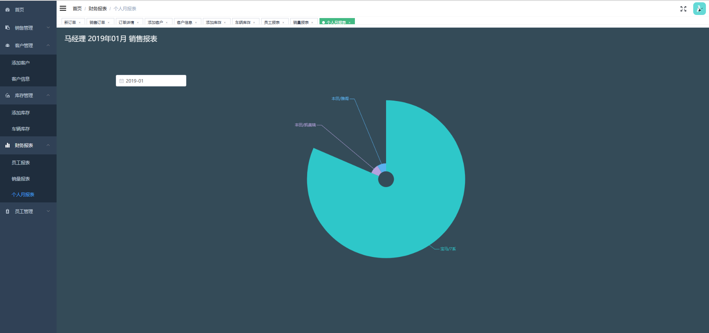Screen dimensions: 709x333
Task: Expand the 销售管理 menu chevron
Action: 48,28
